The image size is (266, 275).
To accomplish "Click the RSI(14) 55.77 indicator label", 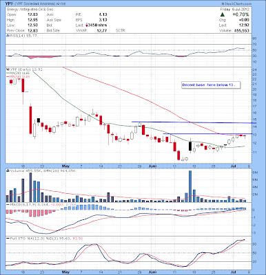I will (23, 36).
